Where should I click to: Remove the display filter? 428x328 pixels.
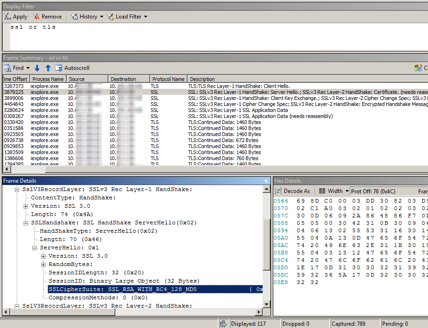click(x=47, y=17)
